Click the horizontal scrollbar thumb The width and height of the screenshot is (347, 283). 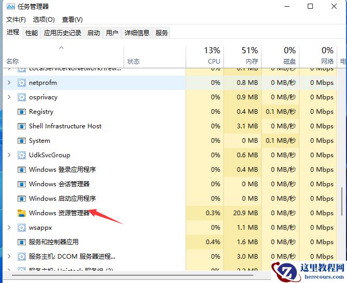coord(132,275)
